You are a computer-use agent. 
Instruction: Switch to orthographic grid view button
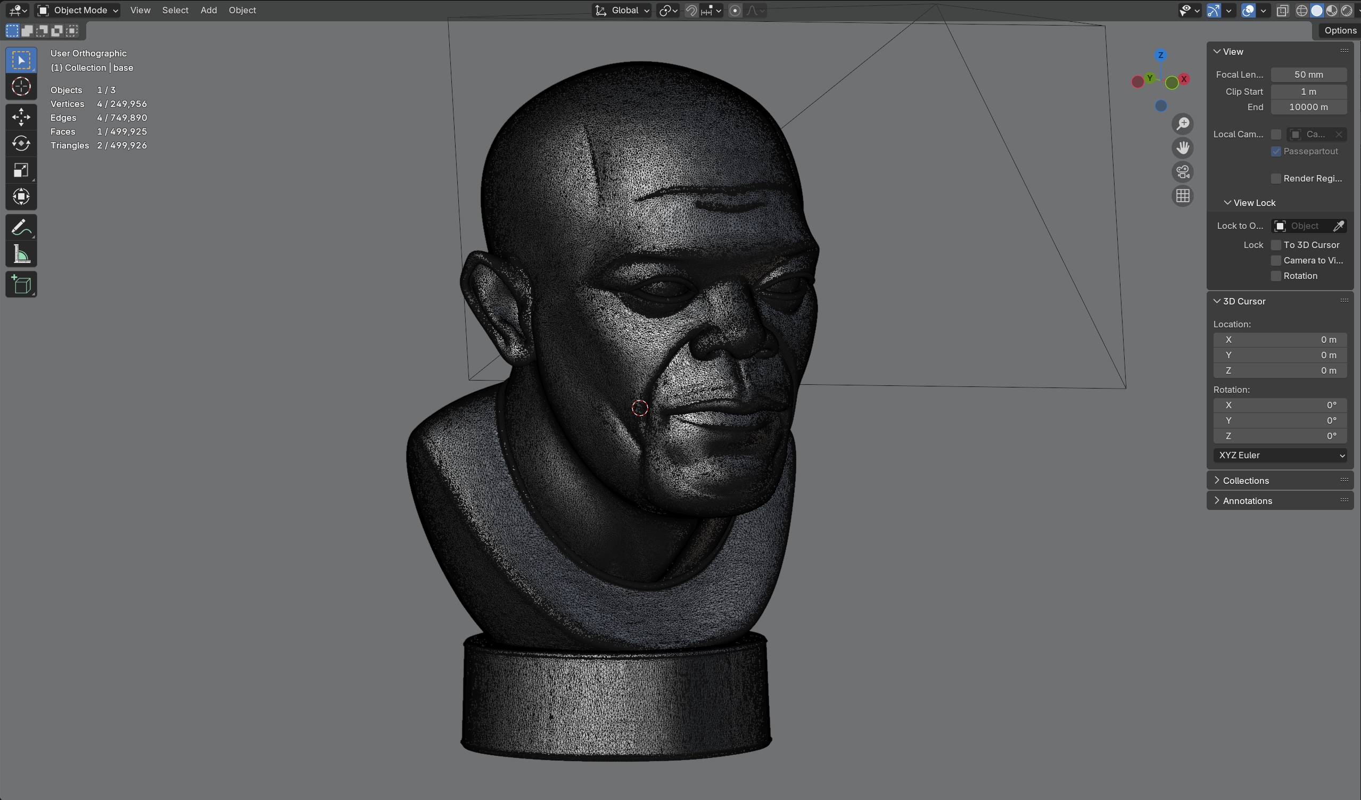click(1183, 196)
